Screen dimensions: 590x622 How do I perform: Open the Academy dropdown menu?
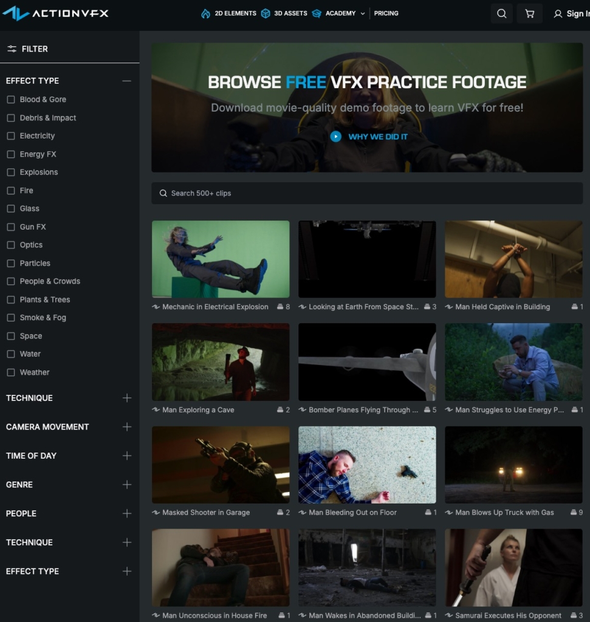tap(345, 13)
